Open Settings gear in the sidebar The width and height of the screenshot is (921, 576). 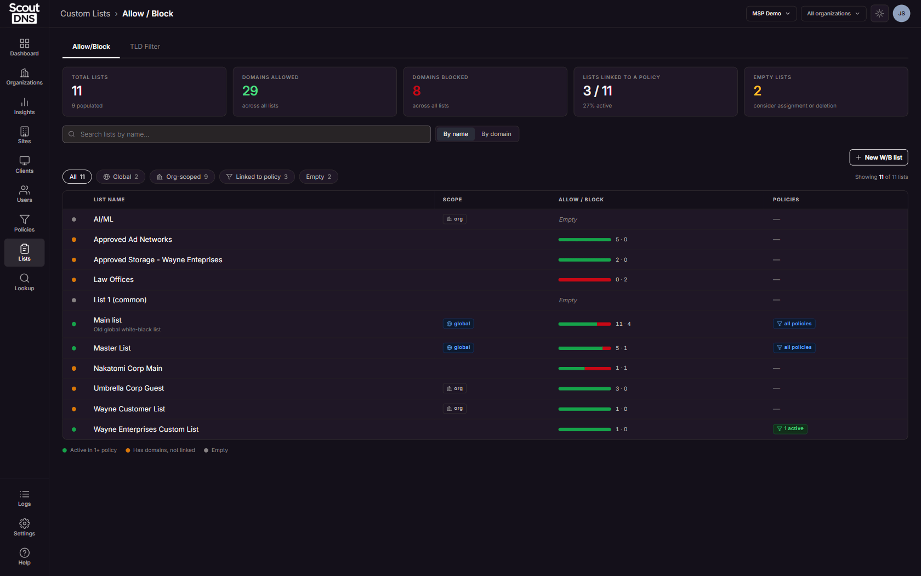coord(24,528)
